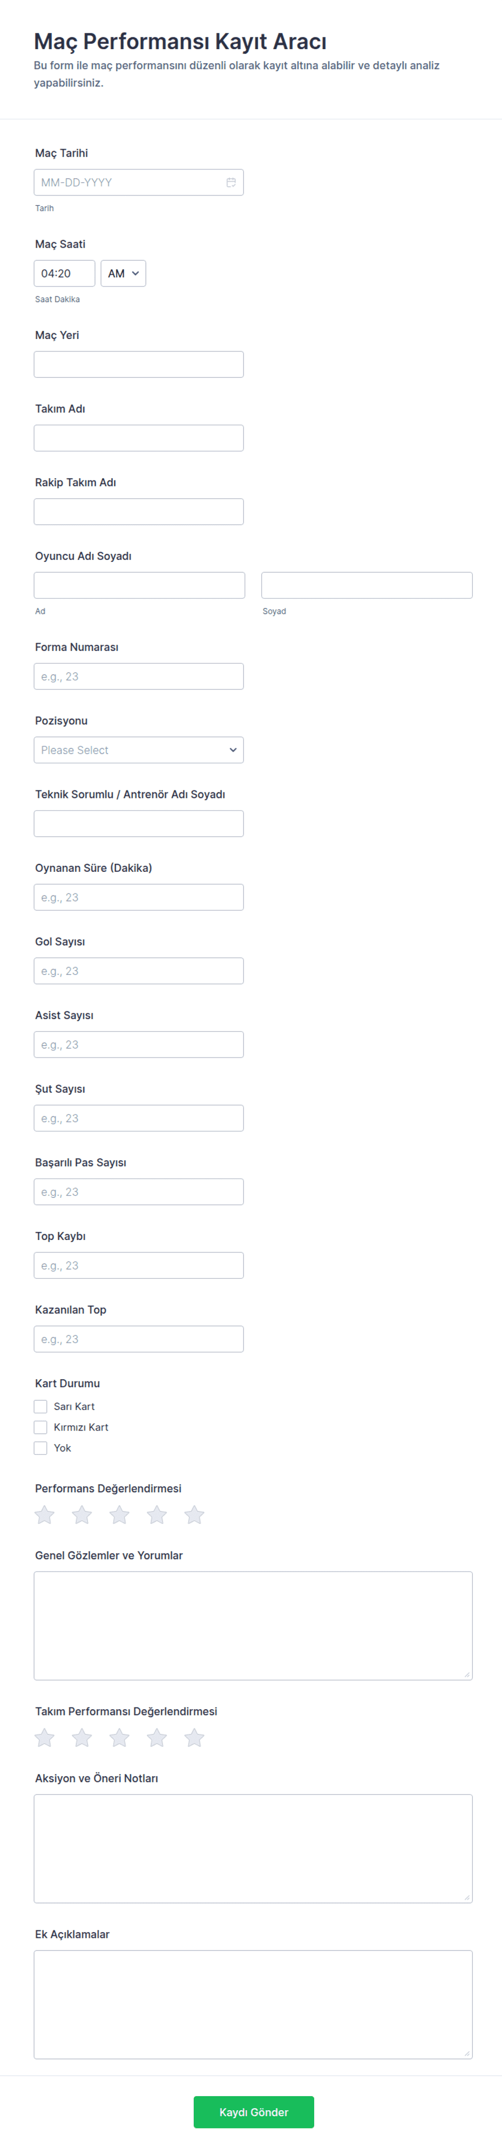Image resolution: width=502 pixels, height=2155 pixels.
Task: Expand the Pozisyonu select list
Action: 139,750
